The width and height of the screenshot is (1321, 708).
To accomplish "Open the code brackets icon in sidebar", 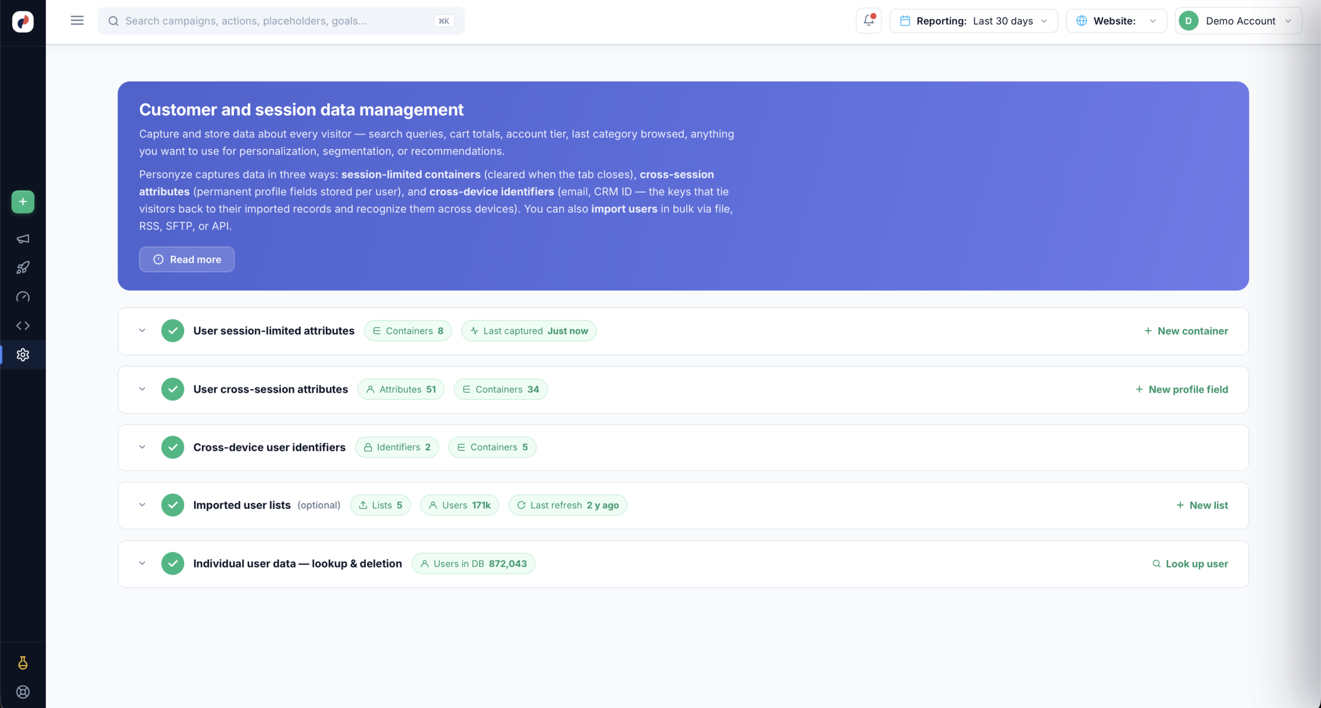I will [x=23, y=326].
